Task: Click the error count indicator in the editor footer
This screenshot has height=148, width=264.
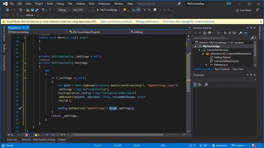Action: 29,135
